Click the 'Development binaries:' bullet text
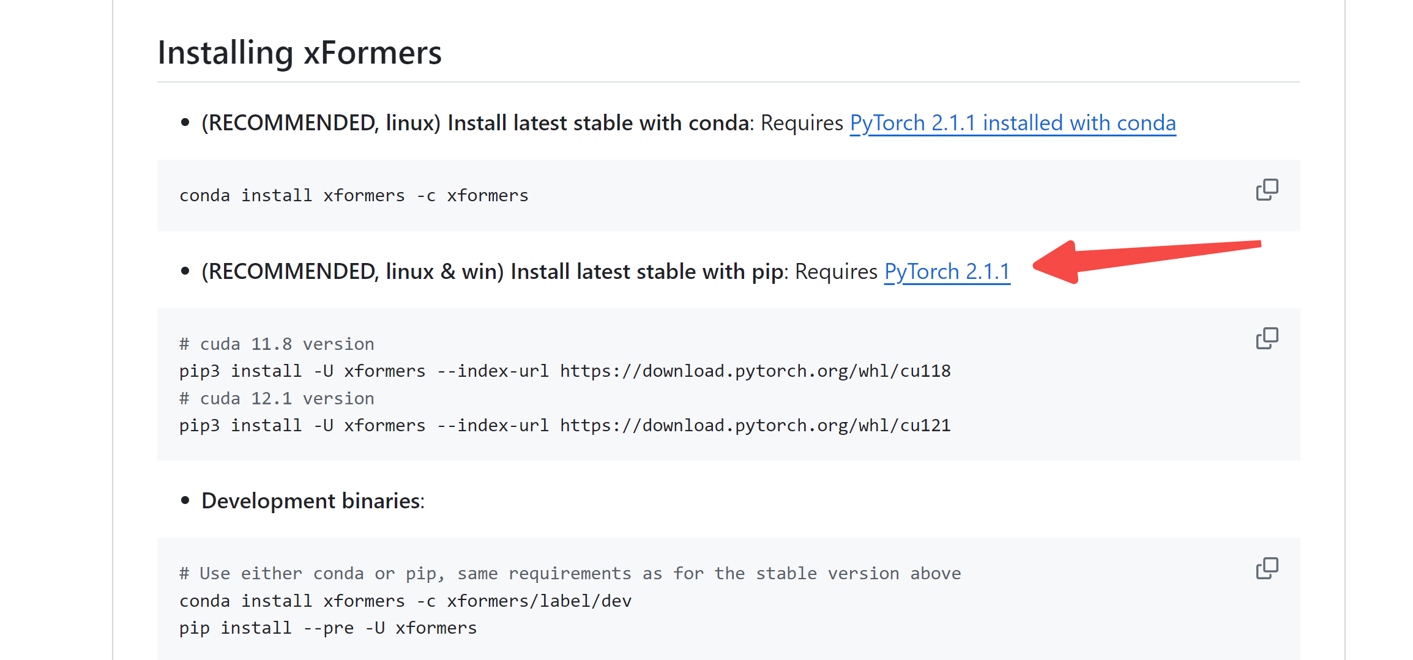 (x=313, y=501)
